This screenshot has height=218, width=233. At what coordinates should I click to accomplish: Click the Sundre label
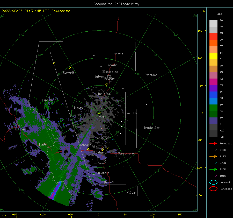click(78, 107)
